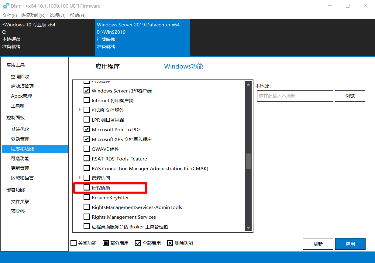
Task: Click the 本地源 input field
Action: [x=295, y=96]
